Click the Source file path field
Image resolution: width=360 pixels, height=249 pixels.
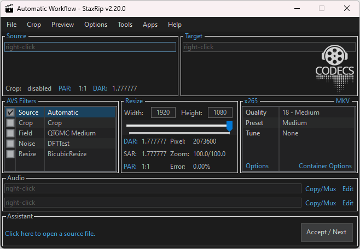click(90, 47)
